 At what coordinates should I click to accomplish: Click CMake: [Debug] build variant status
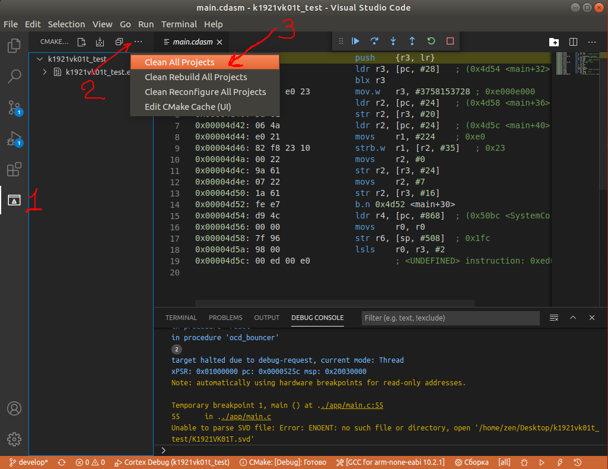283,462
